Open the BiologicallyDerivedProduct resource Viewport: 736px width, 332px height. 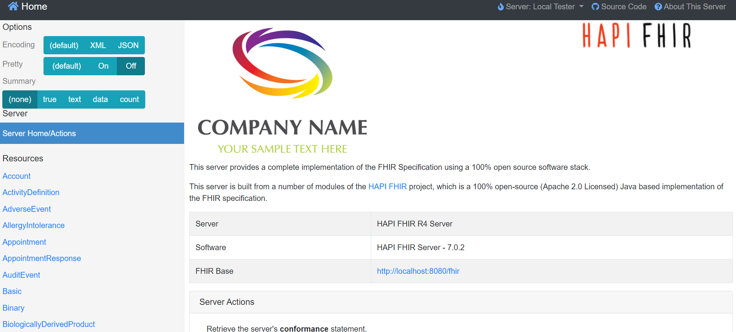click(49, 324)
